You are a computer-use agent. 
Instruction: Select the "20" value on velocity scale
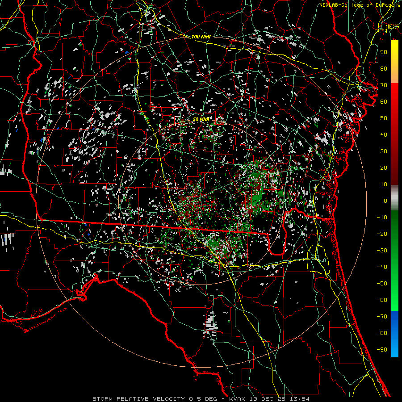(384, 167)
